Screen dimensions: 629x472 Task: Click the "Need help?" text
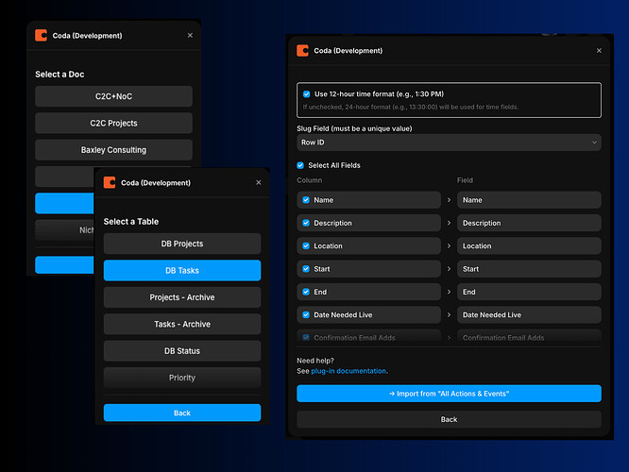315,361
